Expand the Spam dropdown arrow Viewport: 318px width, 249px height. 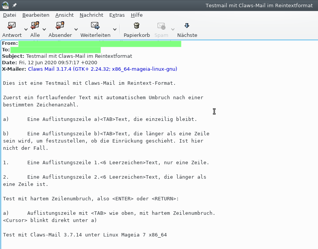tap(173, 29)
